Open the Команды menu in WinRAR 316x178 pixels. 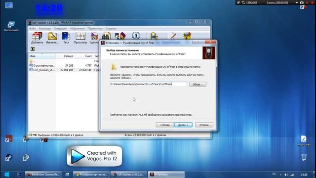[x=45, y=29]
